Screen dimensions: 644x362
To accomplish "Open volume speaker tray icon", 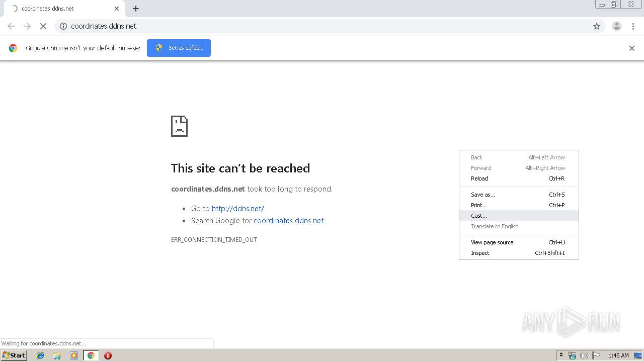I will point(584,355).
